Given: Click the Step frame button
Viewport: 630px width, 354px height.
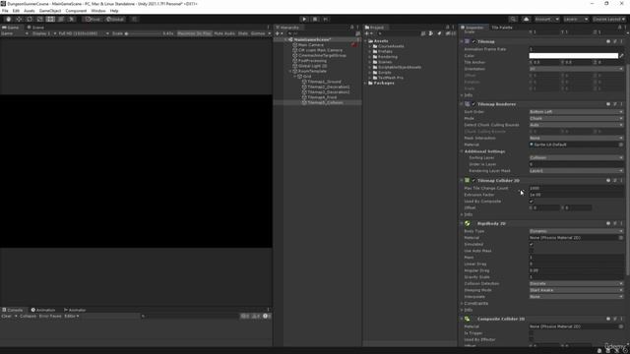Looking at the screenshot, I should pyautogui.click(x=326, y=19).
